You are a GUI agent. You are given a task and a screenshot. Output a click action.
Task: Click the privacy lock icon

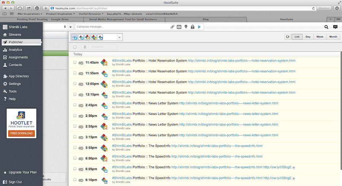(193, 27)
